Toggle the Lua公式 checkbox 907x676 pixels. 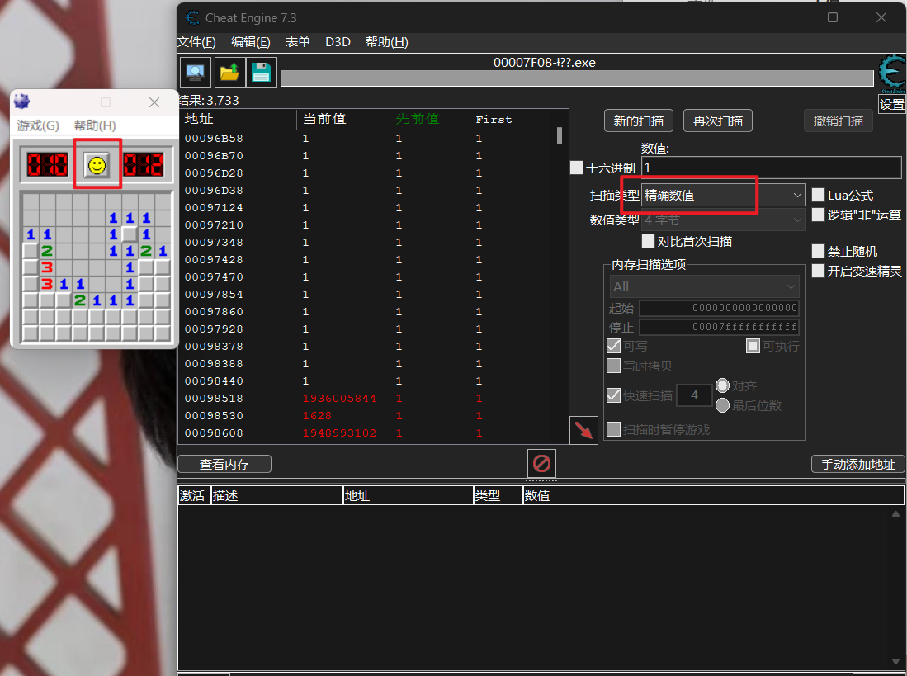pyautogui.click(x=818, y=196)
